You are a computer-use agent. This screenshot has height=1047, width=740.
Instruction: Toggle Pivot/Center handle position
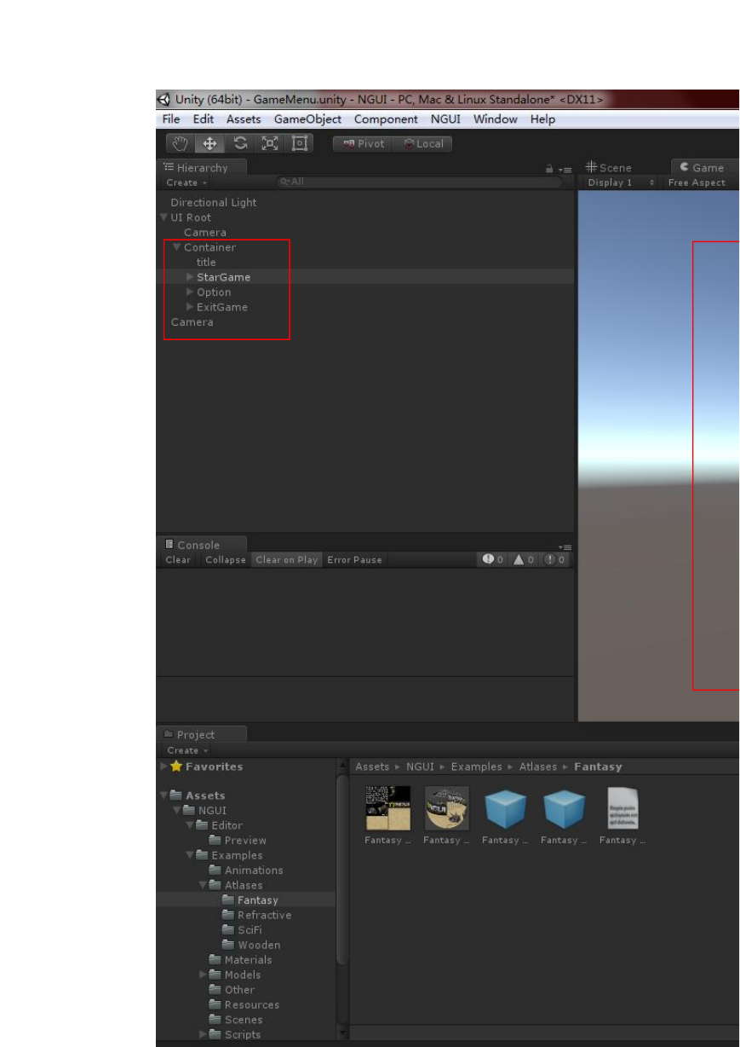click(364, 144)
